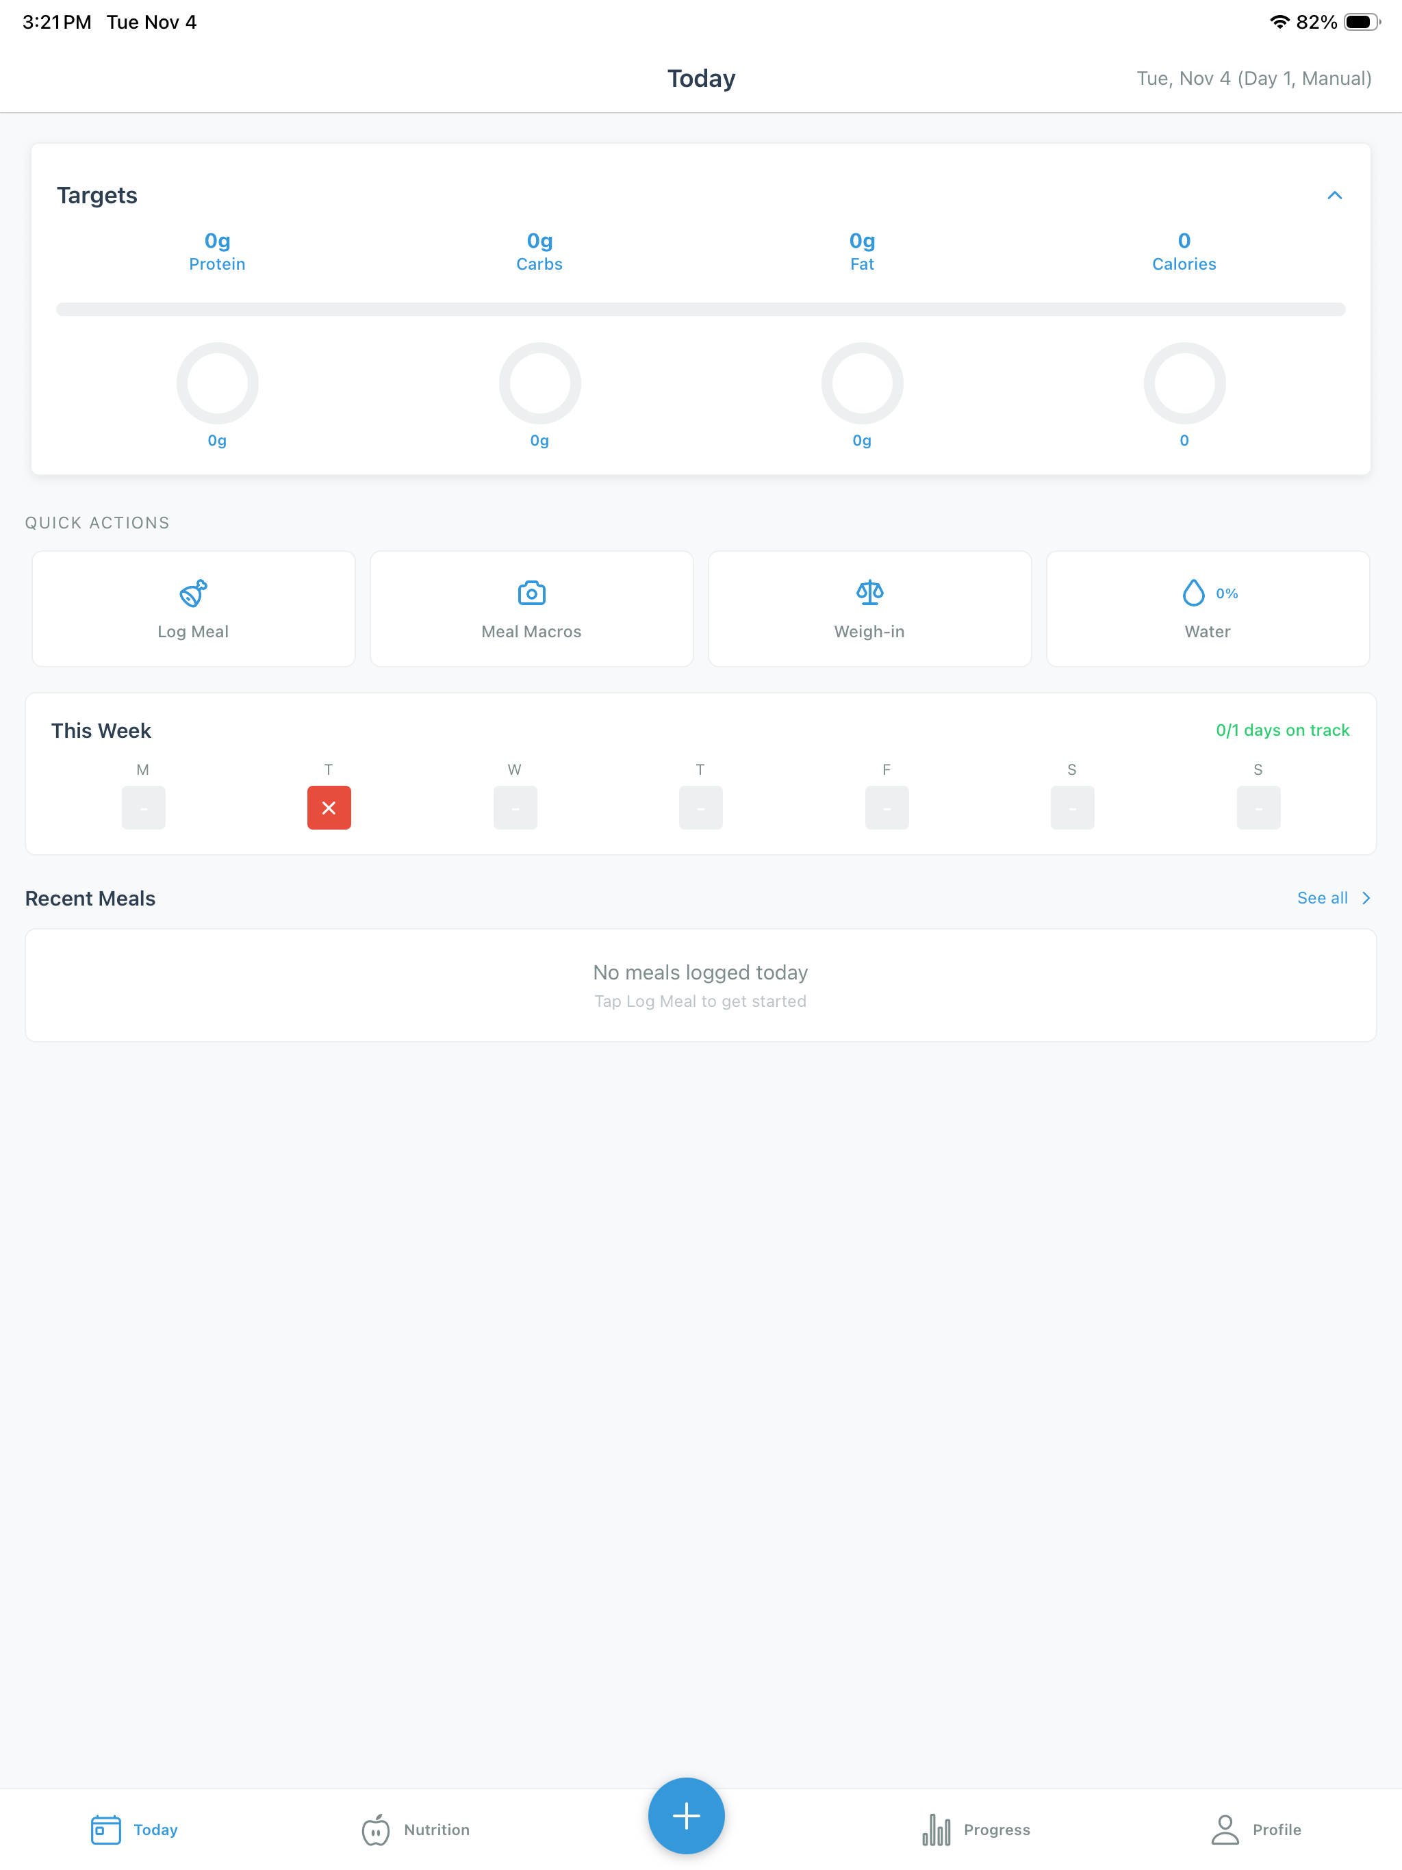Image resolution: width=1402 pixels, height=1870 pixels.
Task: Tap the Progress bar chart icon
Action: tap(936, 1830)
